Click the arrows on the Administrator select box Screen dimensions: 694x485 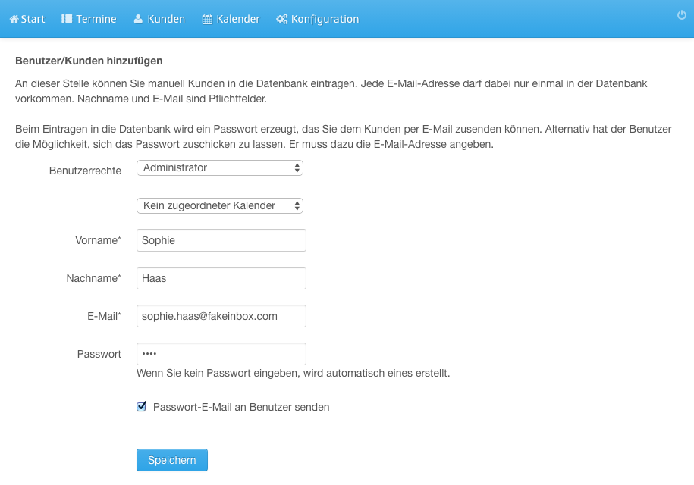pos(297,168)
